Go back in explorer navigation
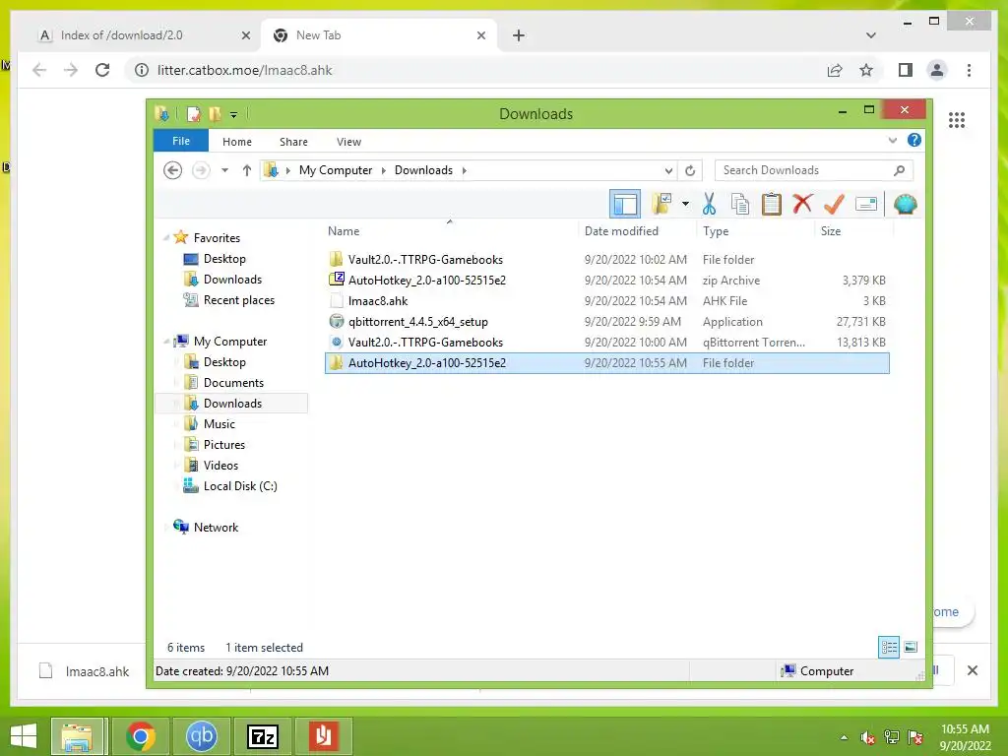The height and width of the screenshot is (756, 1008). coord(172,170)
